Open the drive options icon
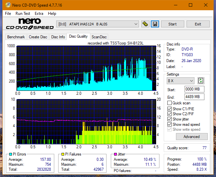The height and width of the screenshot is (177, 216). pyautogui.click(x=145, y=24)
